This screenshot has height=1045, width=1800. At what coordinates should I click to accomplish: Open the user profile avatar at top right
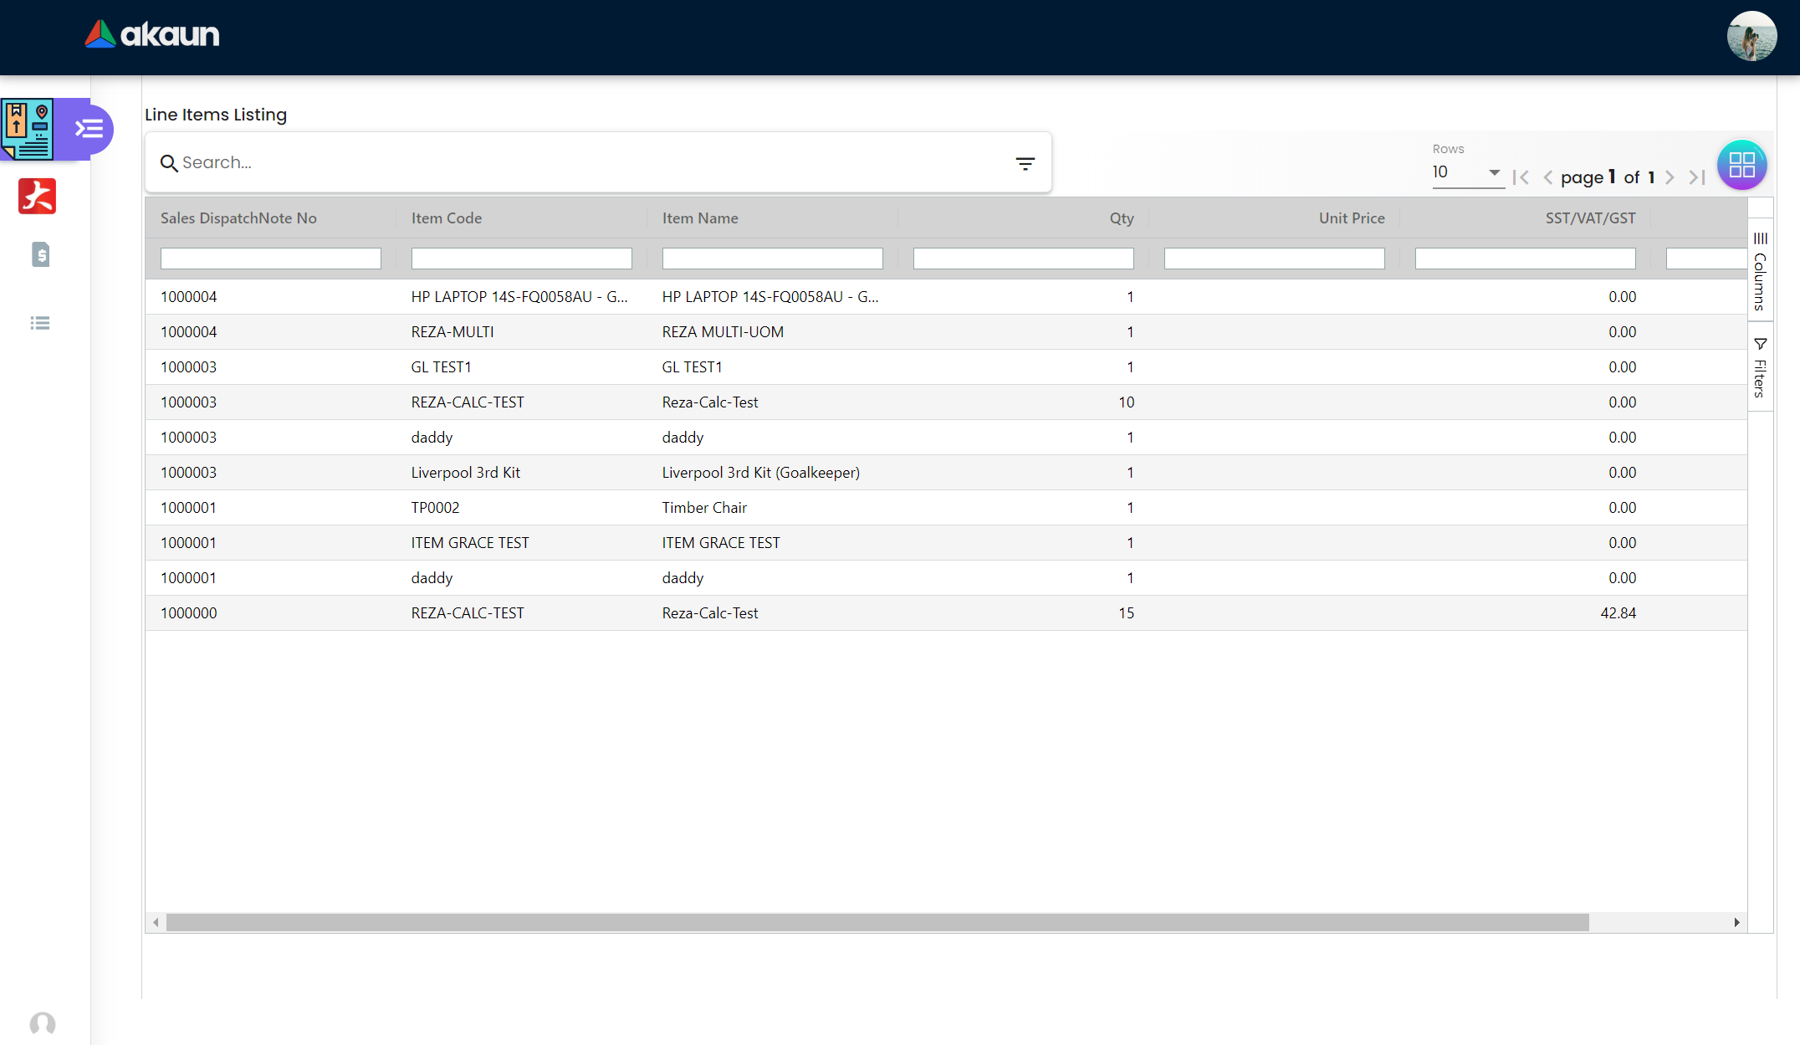point(1751,36)
